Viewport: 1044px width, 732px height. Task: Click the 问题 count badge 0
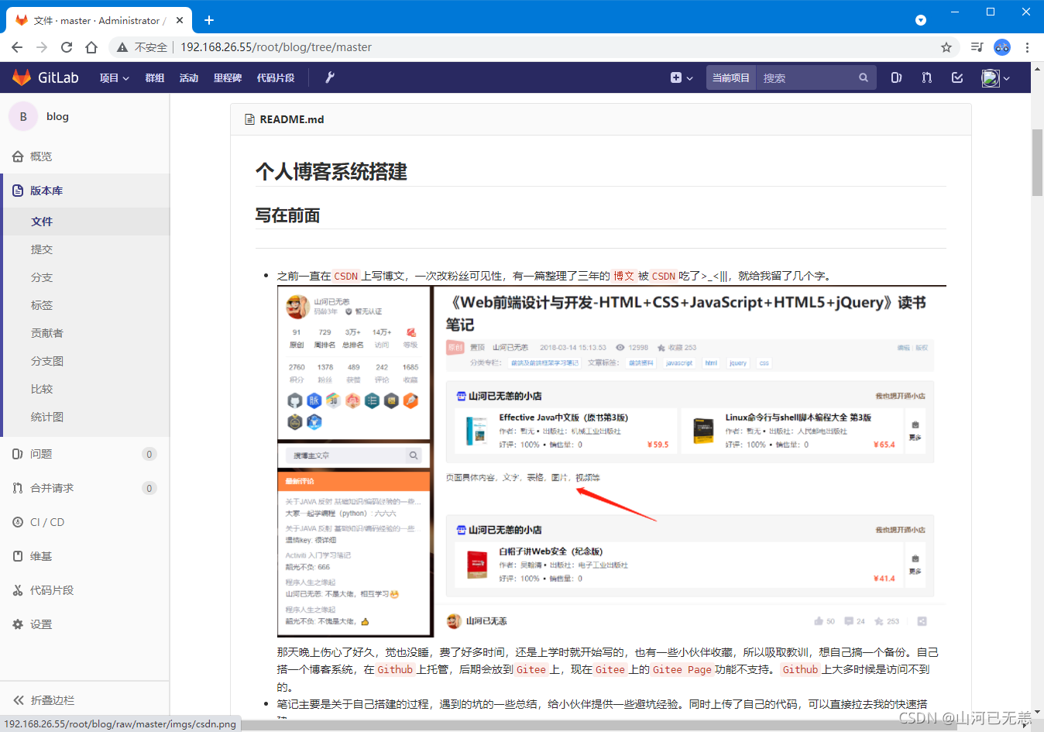(149, 454)
